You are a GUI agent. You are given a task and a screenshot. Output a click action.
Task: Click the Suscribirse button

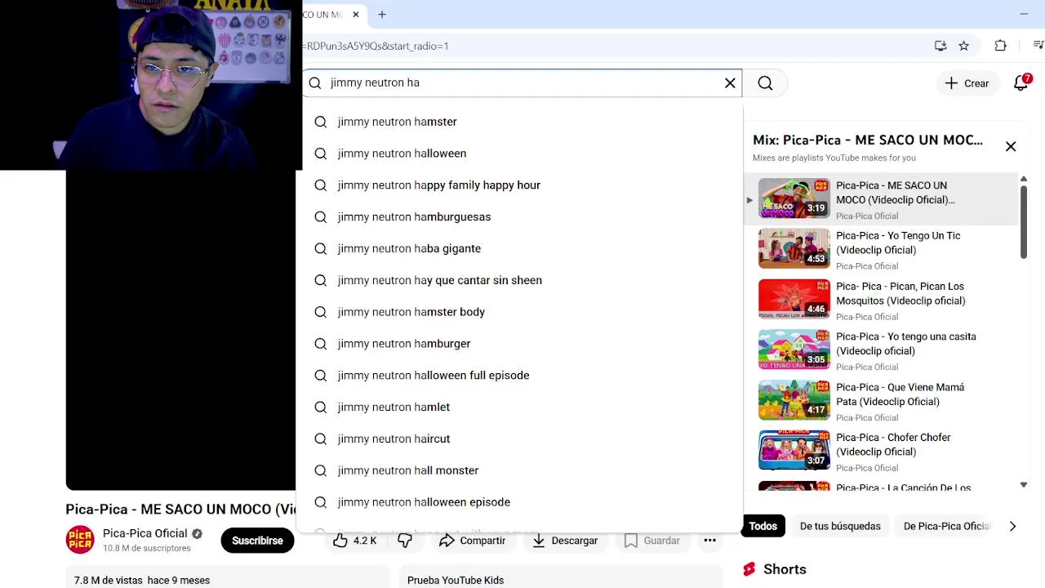pos(257,541)
